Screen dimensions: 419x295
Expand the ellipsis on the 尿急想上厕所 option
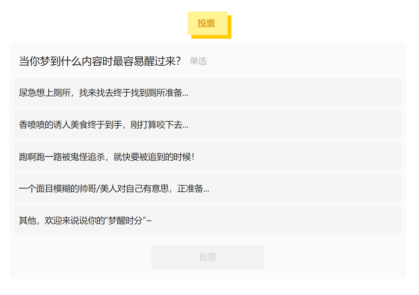185,94
